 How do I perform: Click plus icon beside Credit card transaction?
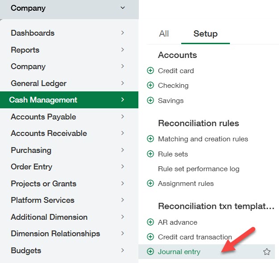click(150, 237)
